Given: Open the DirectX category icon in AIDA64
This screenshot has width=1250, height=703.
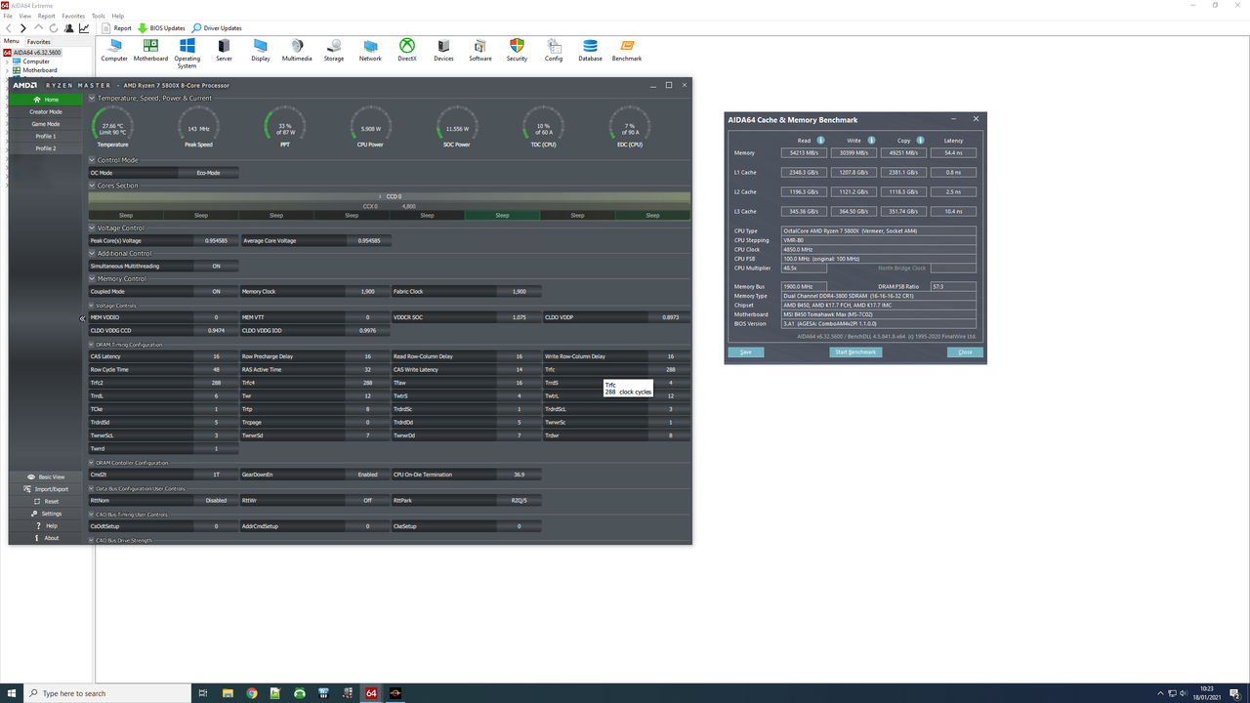Looking at the screenshot, I should pos(407,51).
